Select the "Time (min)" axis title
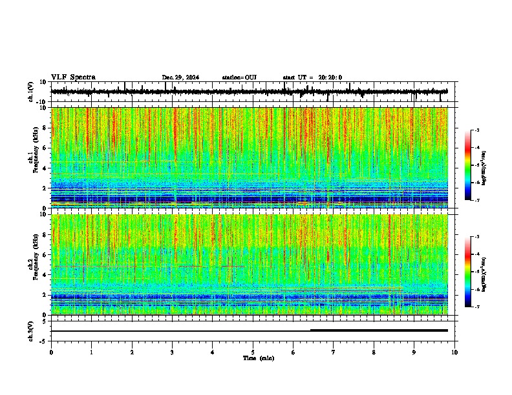Image resolution: width=512 pixels, height=395 pixels. pyautogui.click(x=259, y=358)
